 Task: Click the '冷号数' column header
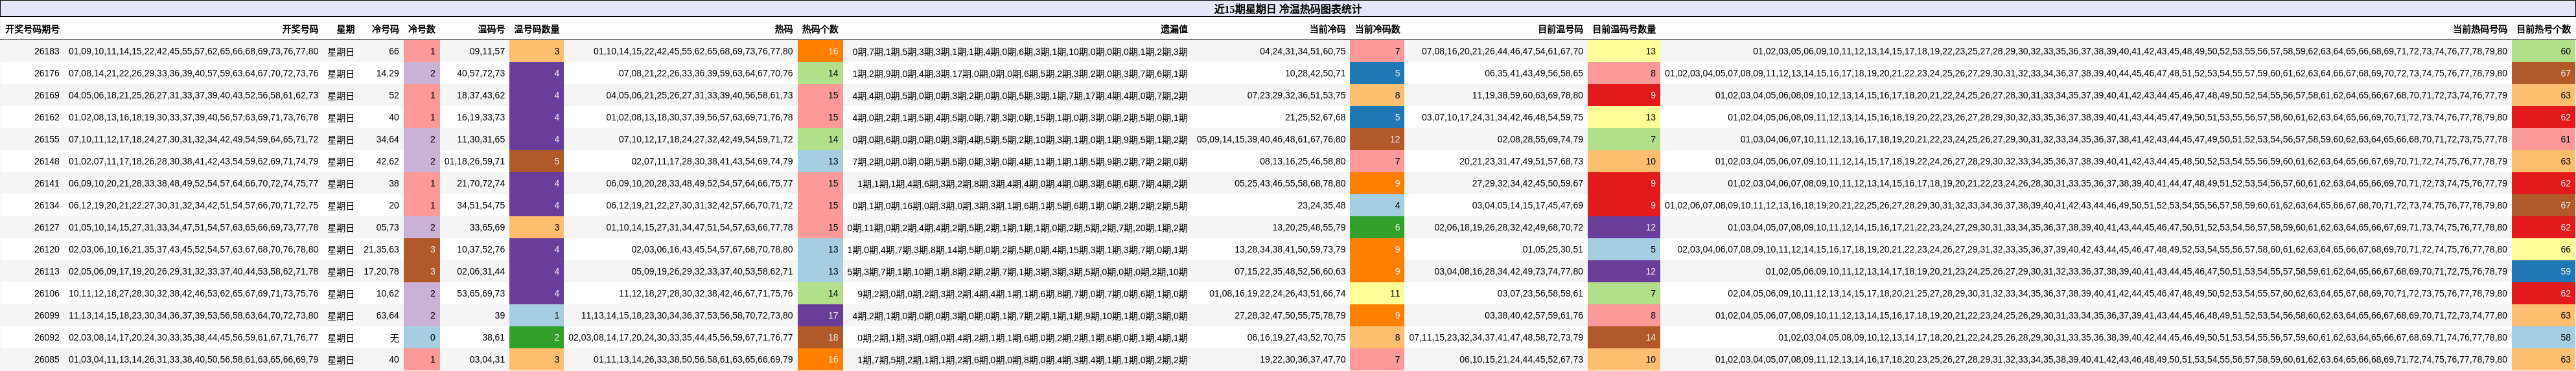[x=422, y=30]
